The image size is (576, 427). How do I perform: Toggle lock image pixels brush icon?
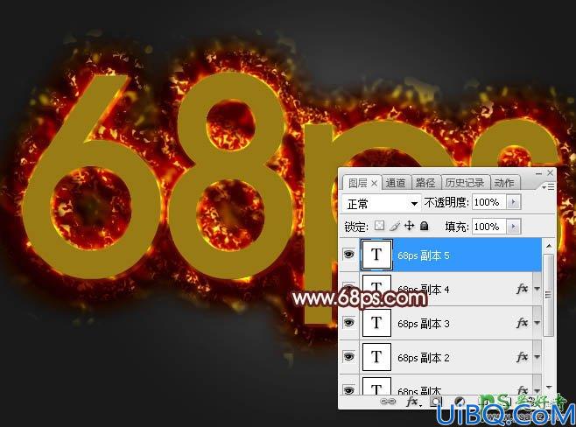[394, 226]
